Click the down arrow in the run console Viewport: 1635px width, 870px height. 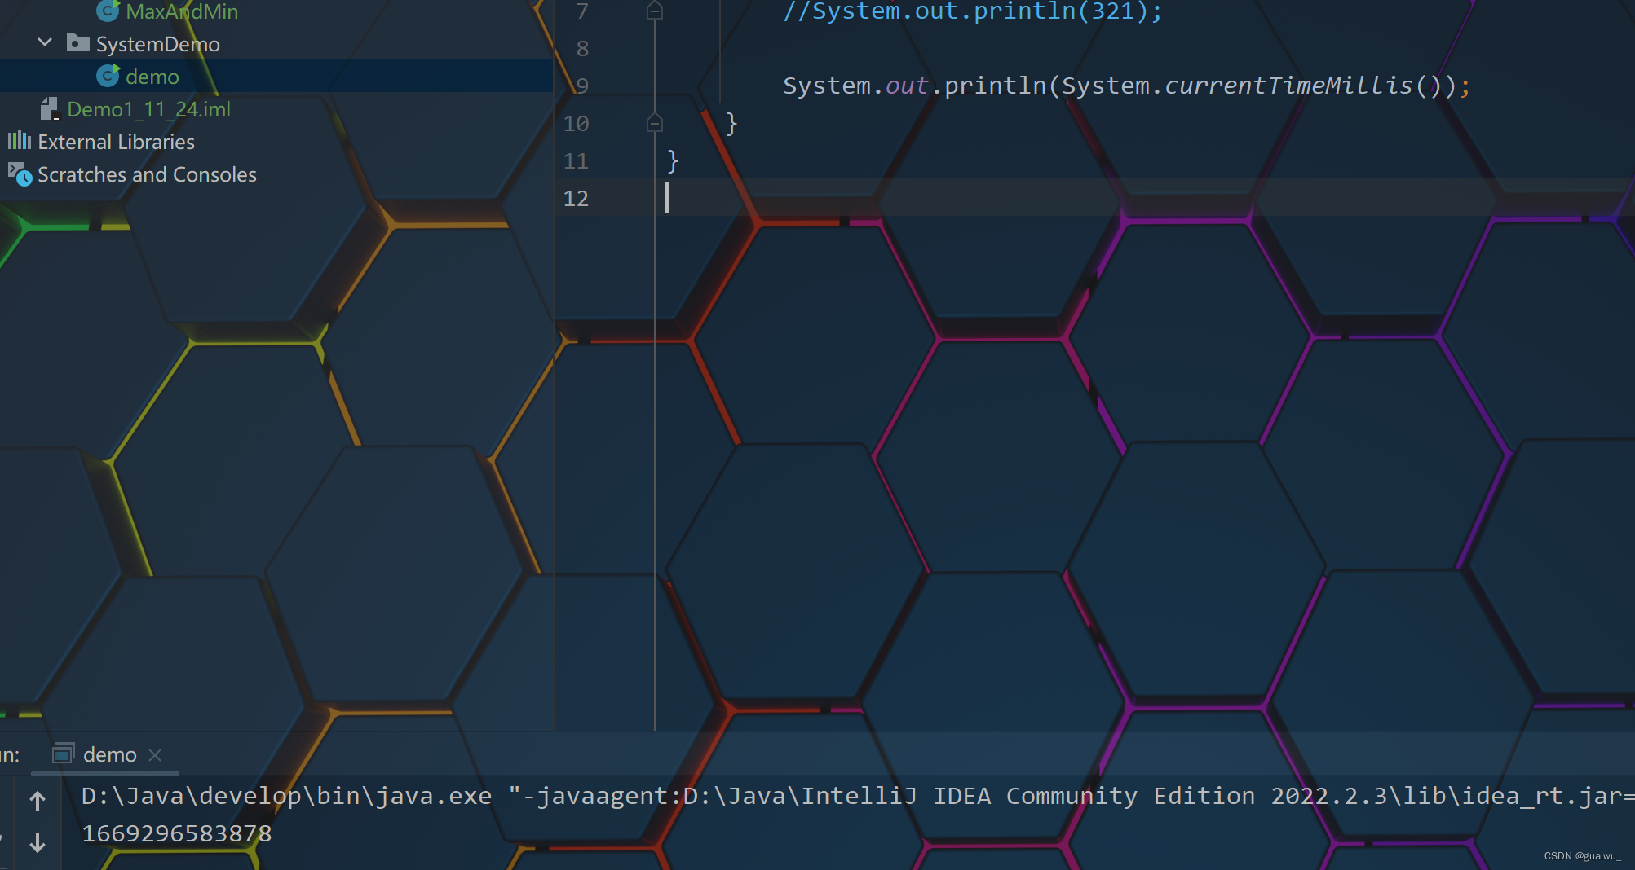pos(37,842)
